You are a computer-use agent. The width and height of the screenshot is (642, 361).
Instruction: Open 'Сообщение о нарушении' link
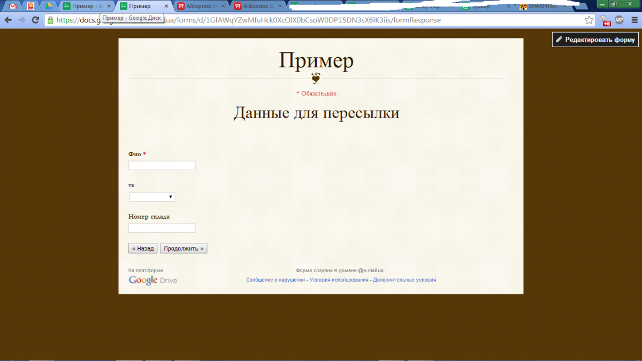tap(276, 280)
